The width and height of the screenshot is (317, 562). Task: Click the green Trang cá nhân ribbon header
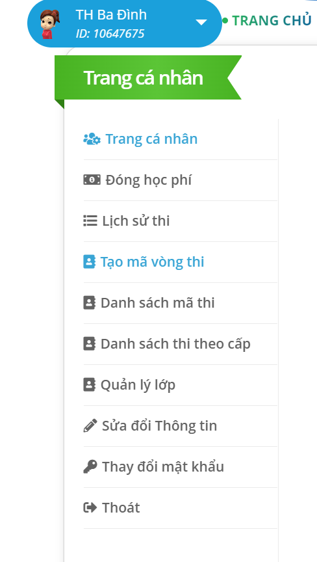point(148,77)
